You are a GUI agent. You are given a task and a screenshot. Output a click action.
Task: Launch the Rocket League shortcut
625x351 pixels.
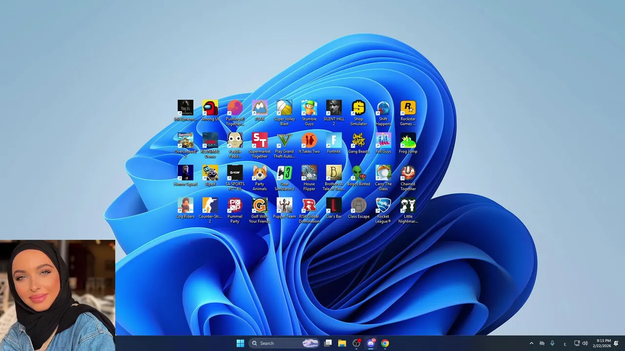(383, 211)
